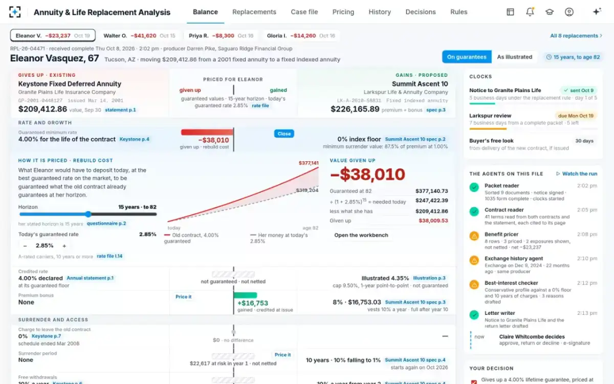Open the app logo home icon
The height and width of the screenshot is (384, 614).
click(15, 12)
